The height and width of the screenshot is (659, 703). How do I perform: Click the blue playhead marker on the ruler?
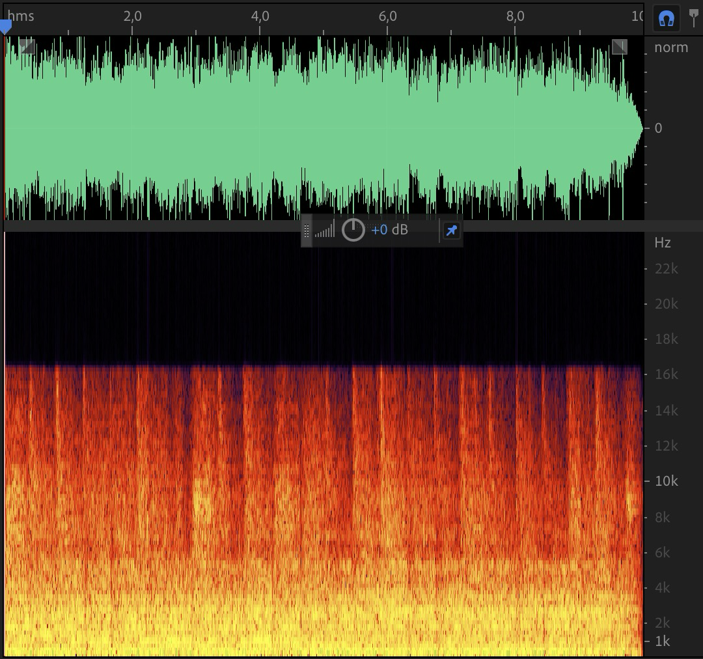point(5,27)
